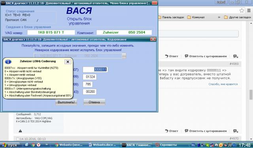The width and height of the screenshot is (253, 148).
Task: Open the Коммунал bookmarks folder
Action: (x=196, y=17)
